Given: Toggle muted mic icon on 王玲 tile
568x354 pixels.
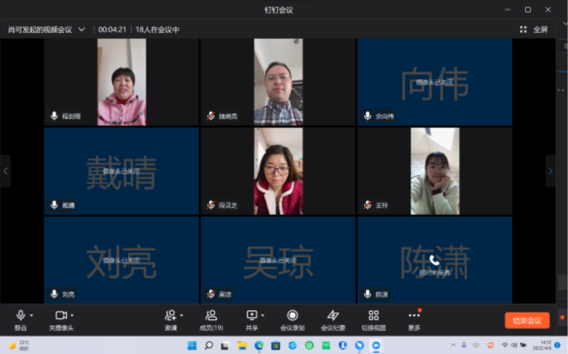Looking at the screenshot, I should tap(368, 205).
